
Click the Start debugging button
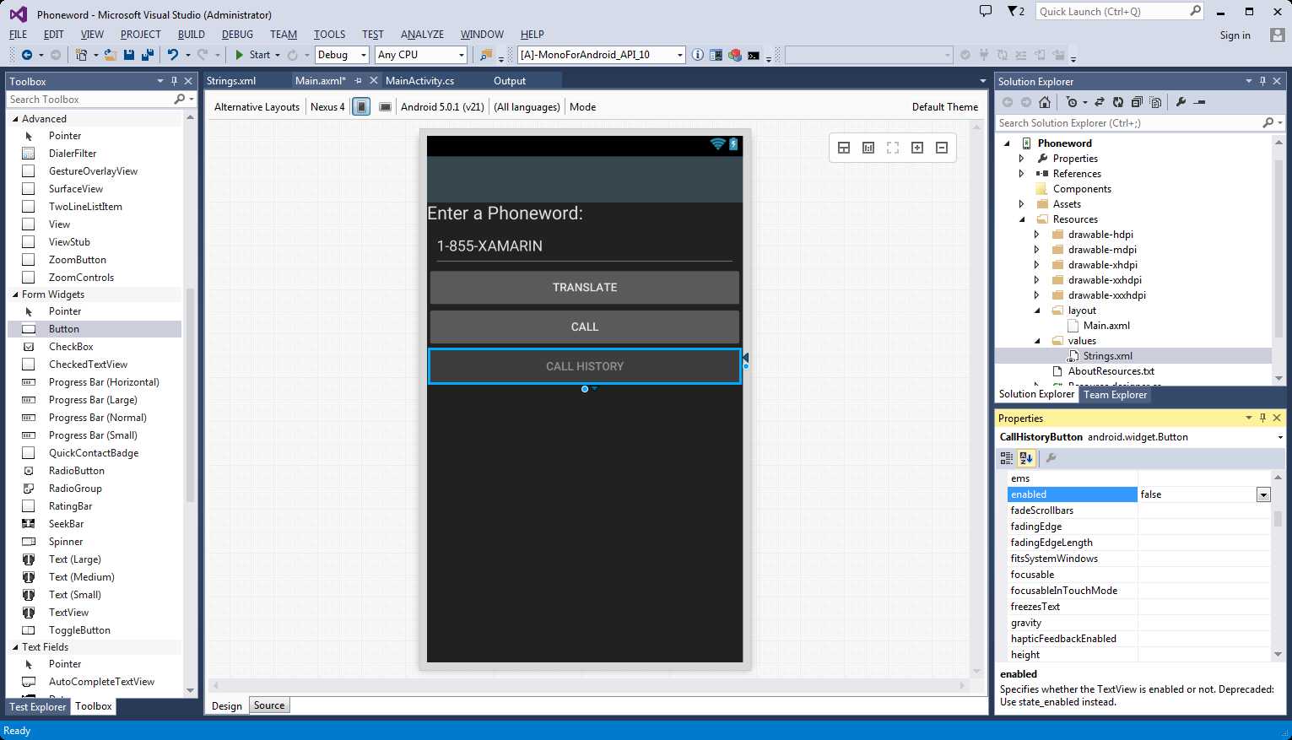pos(252,55)
